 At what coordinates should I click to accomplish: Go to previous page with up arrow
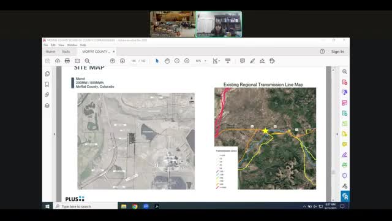113,61
